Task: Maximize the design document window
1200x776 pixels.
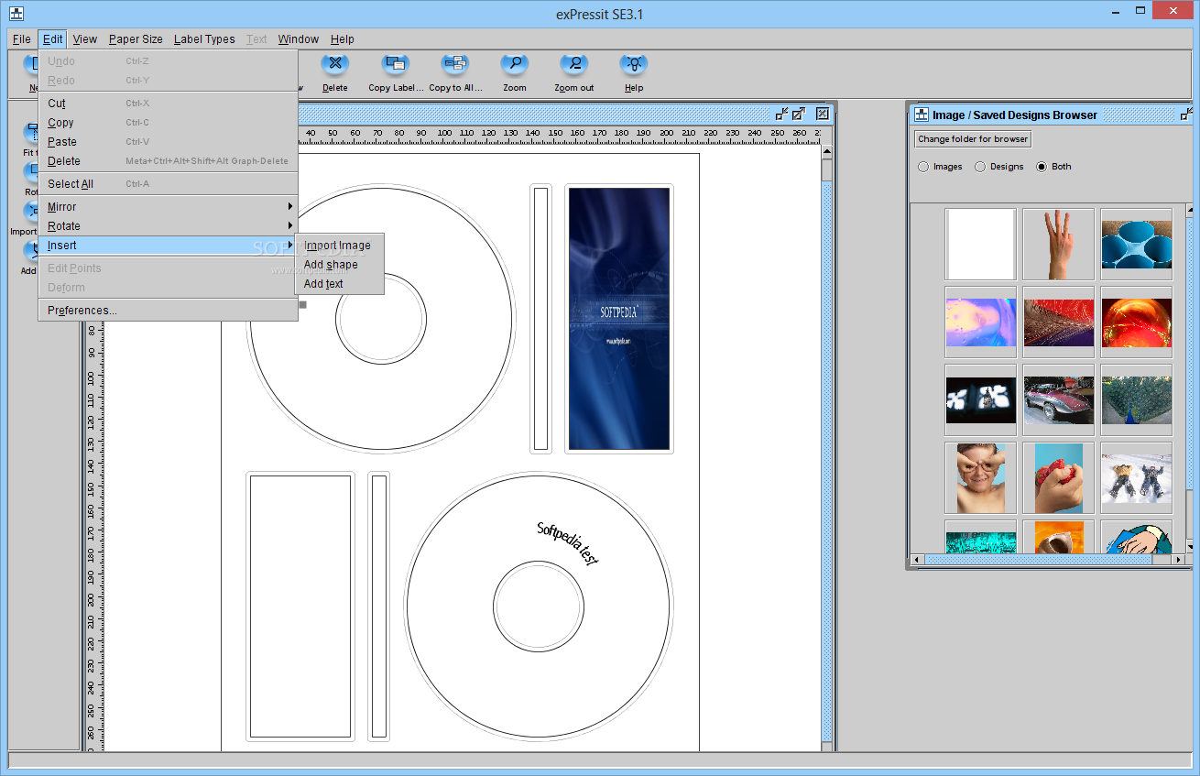Action: pos(799,114)
